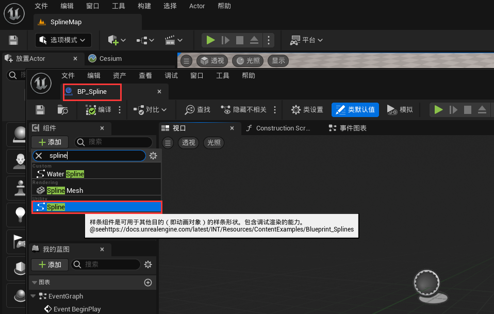The width and height of the screenshot is (494, 314).
Task: Open component search settings gear
Action: [x=153, y=156]
